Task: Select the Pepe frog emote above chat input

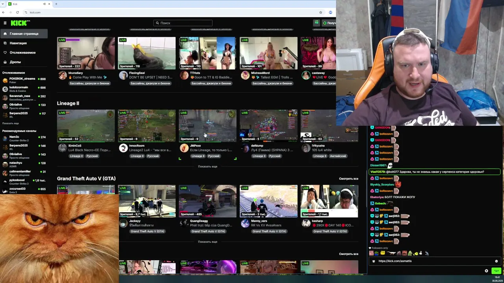Action: click(x=376, y=253)
